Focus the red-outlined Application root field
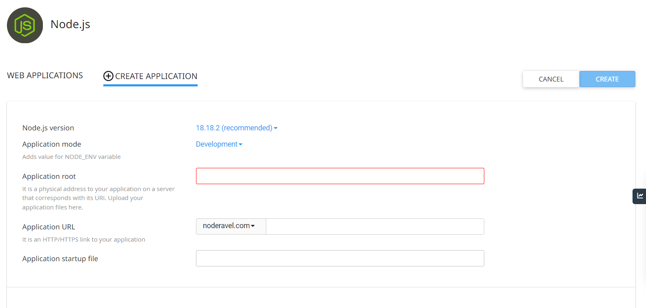Viewport: 646px width, 308px height. (340, 176)
